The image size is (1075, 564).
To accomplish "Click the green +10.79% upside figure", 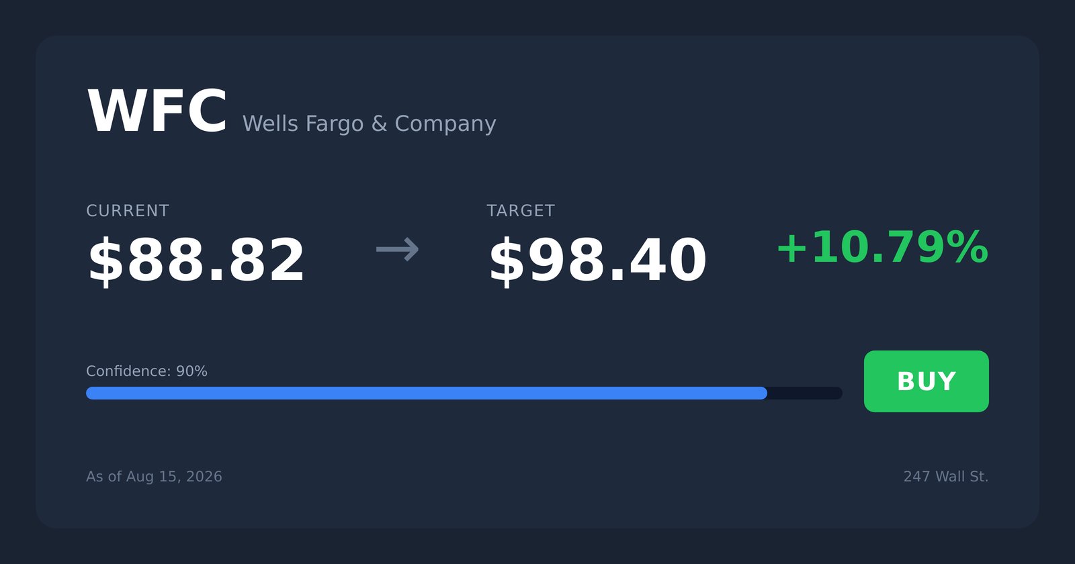I will [x=882, y=248].
